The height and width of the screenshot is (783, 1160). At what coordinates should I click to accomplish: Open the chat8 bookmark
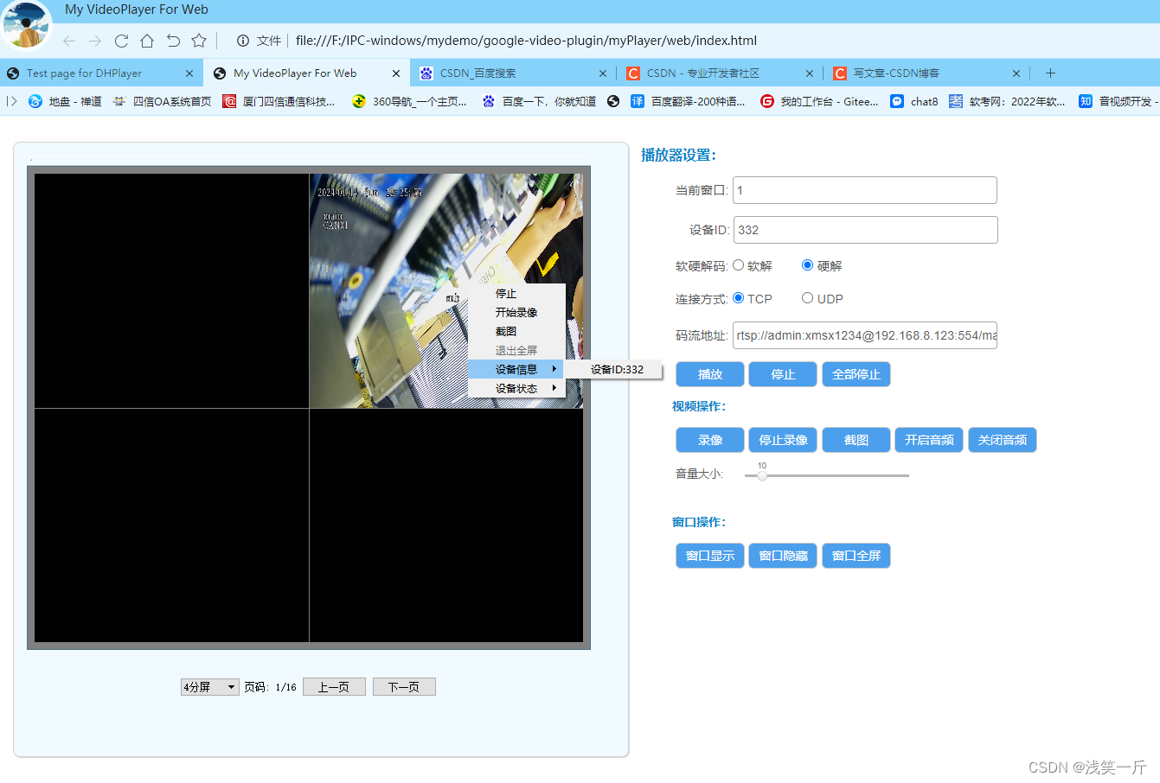914,101
